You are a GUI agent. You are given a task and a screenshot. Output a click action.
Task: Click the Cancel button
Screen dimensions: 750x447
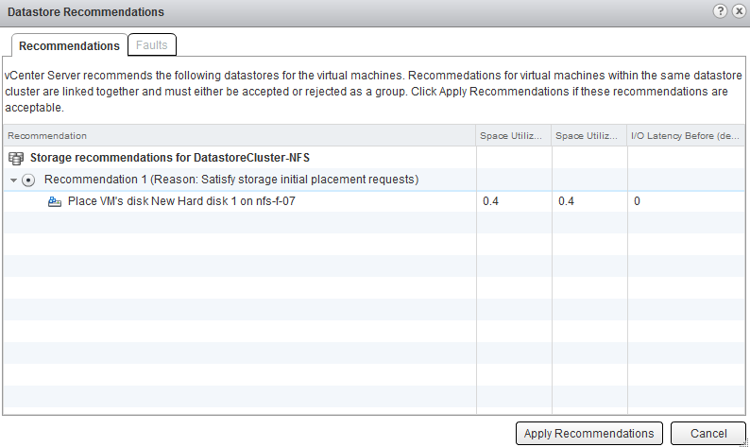[707, 433]
